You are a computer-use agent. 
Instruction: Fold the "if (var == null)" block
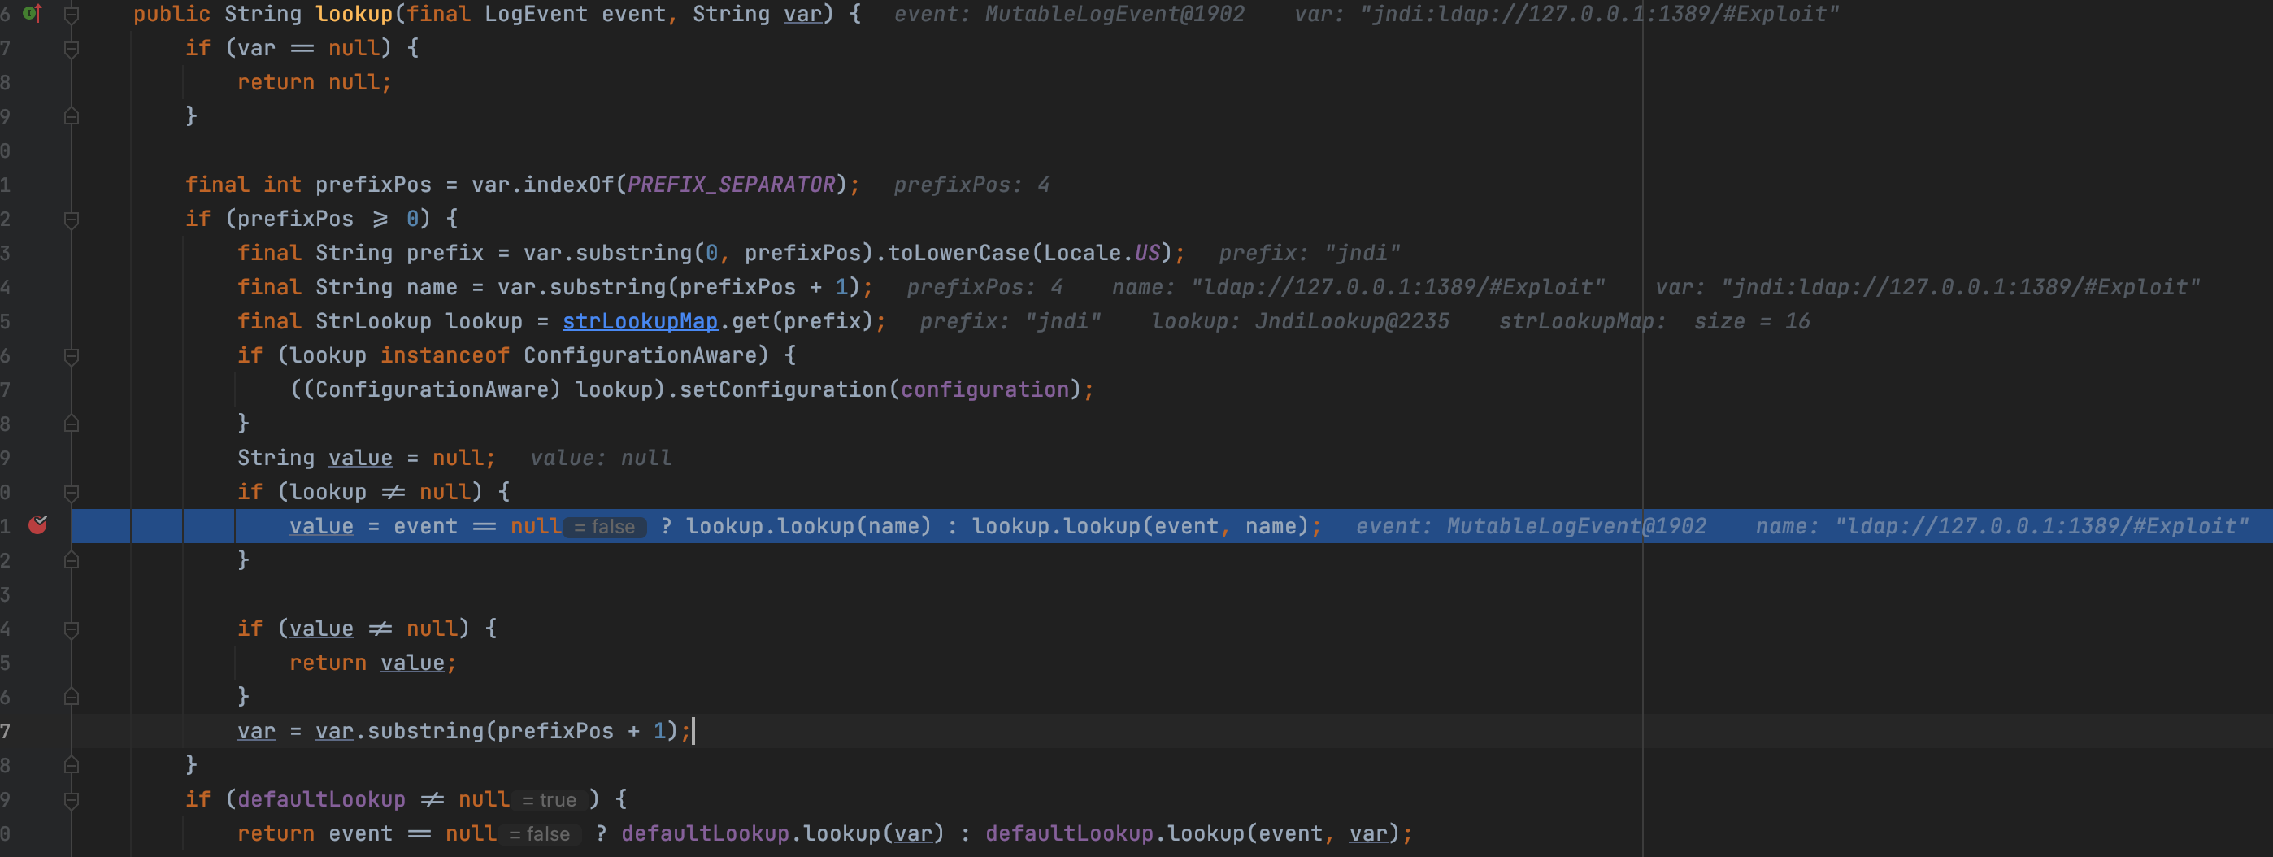click(x=72, y=49)
